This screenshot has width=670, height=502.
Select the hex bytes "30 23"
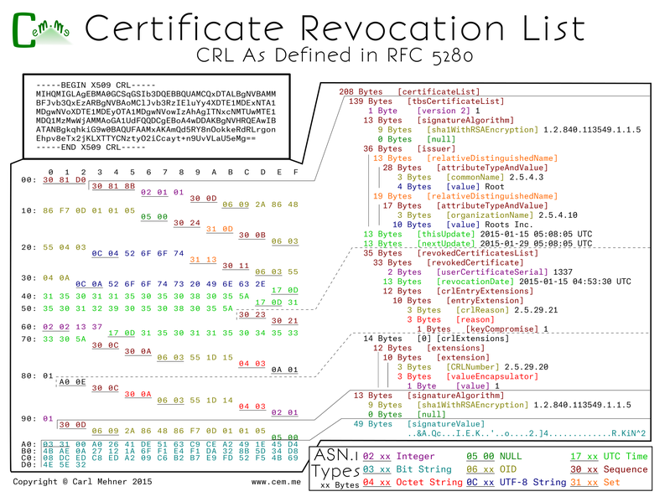point(252,314)
